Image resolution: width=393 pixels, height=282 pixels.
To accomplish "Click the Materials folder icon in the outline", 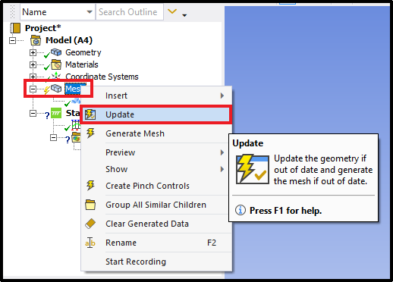I will pyautogui.click(x=56, y=64).
